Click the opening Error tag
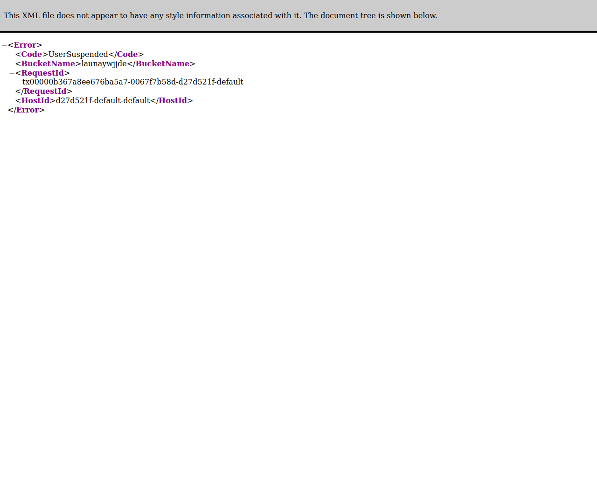The image size is (597, 478). [25, 45]
